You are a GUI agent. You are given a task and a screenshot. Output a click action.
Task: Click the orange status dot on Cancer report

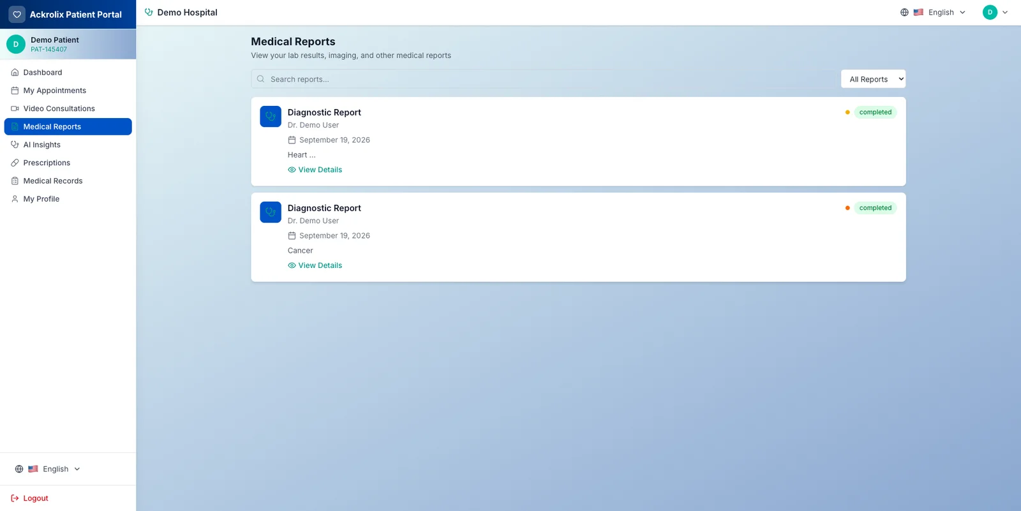847,208
